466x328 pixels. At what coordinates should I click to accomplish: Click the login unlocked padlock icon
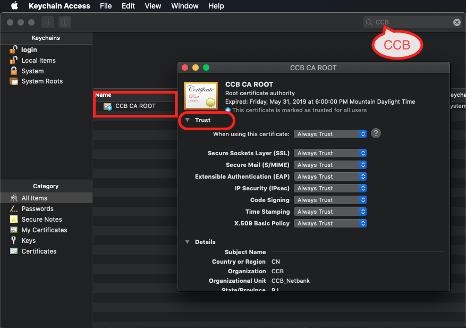pyautogui.click(x=13, y=49)
